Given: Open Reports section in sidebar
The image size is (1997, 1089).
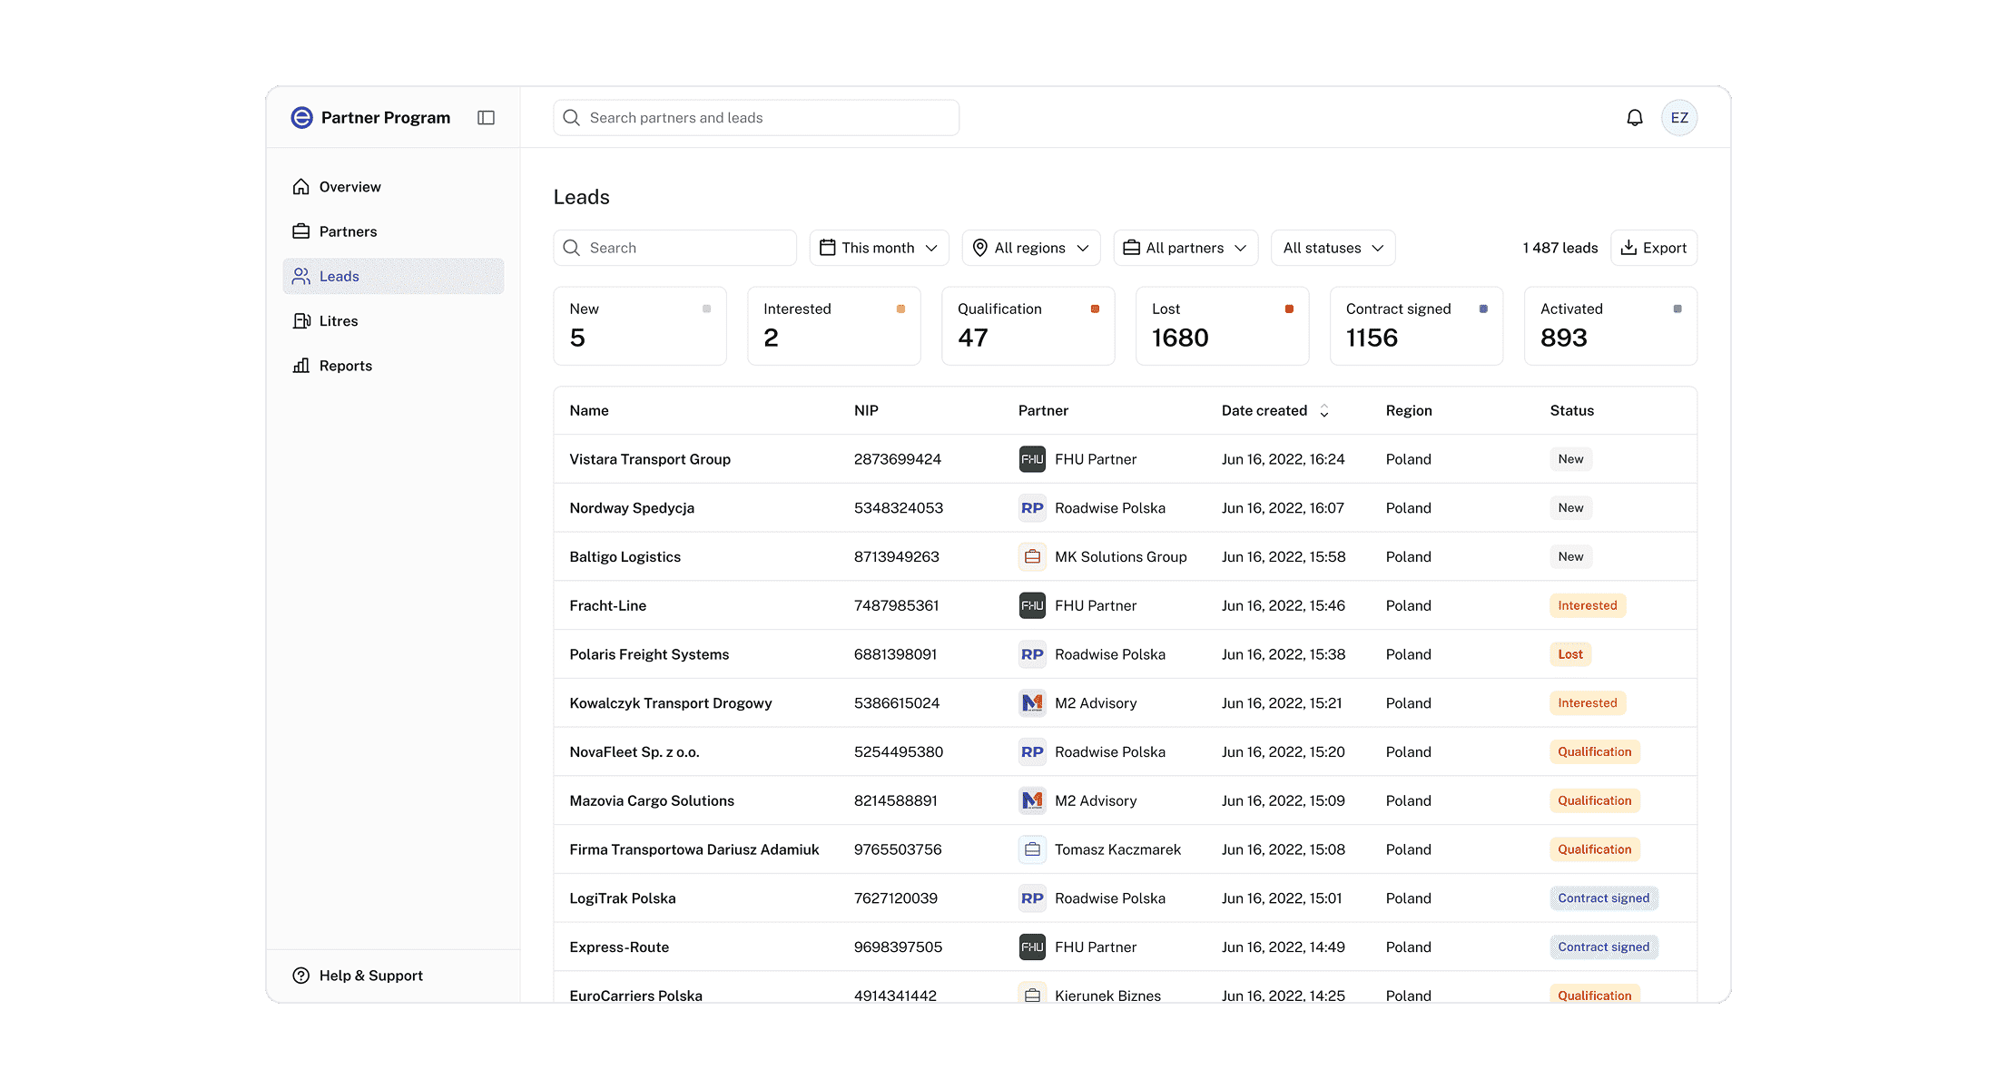Looking at the screenshot, I should tap(345, 366).
